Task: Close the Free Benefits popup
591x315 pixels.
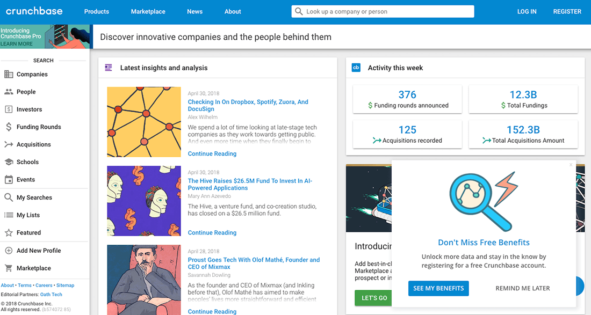Action: [x=571, y=164]
